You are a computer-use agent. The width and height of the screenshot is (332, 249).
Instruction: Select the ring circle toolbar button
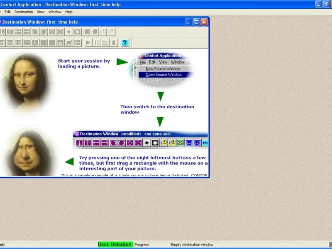[77, 32]
